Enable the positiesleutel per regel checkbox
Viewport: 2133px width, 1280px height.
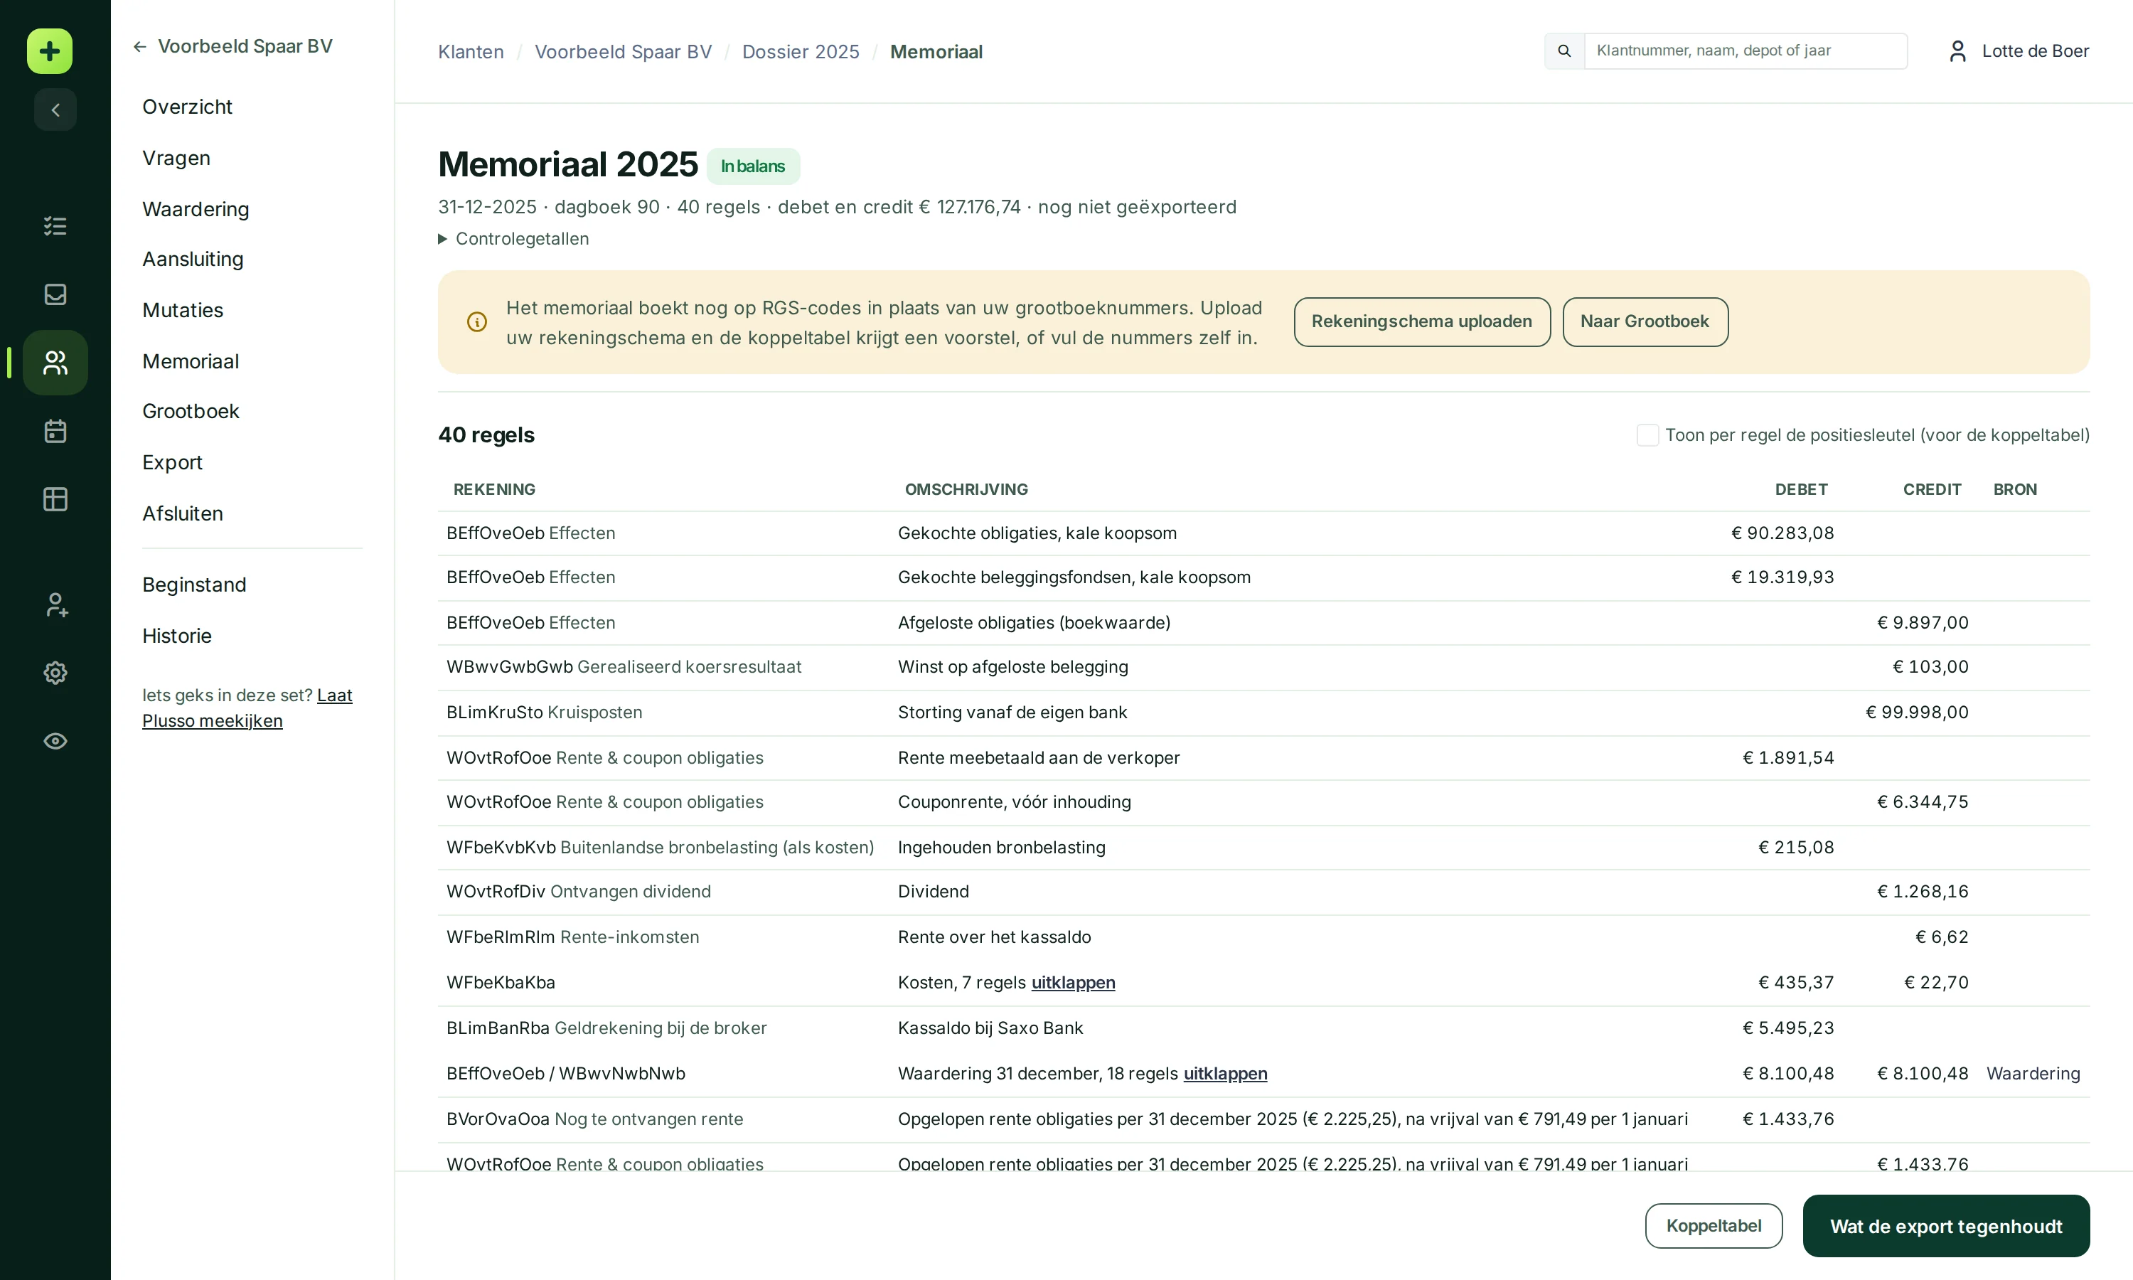click(1647, 434)
